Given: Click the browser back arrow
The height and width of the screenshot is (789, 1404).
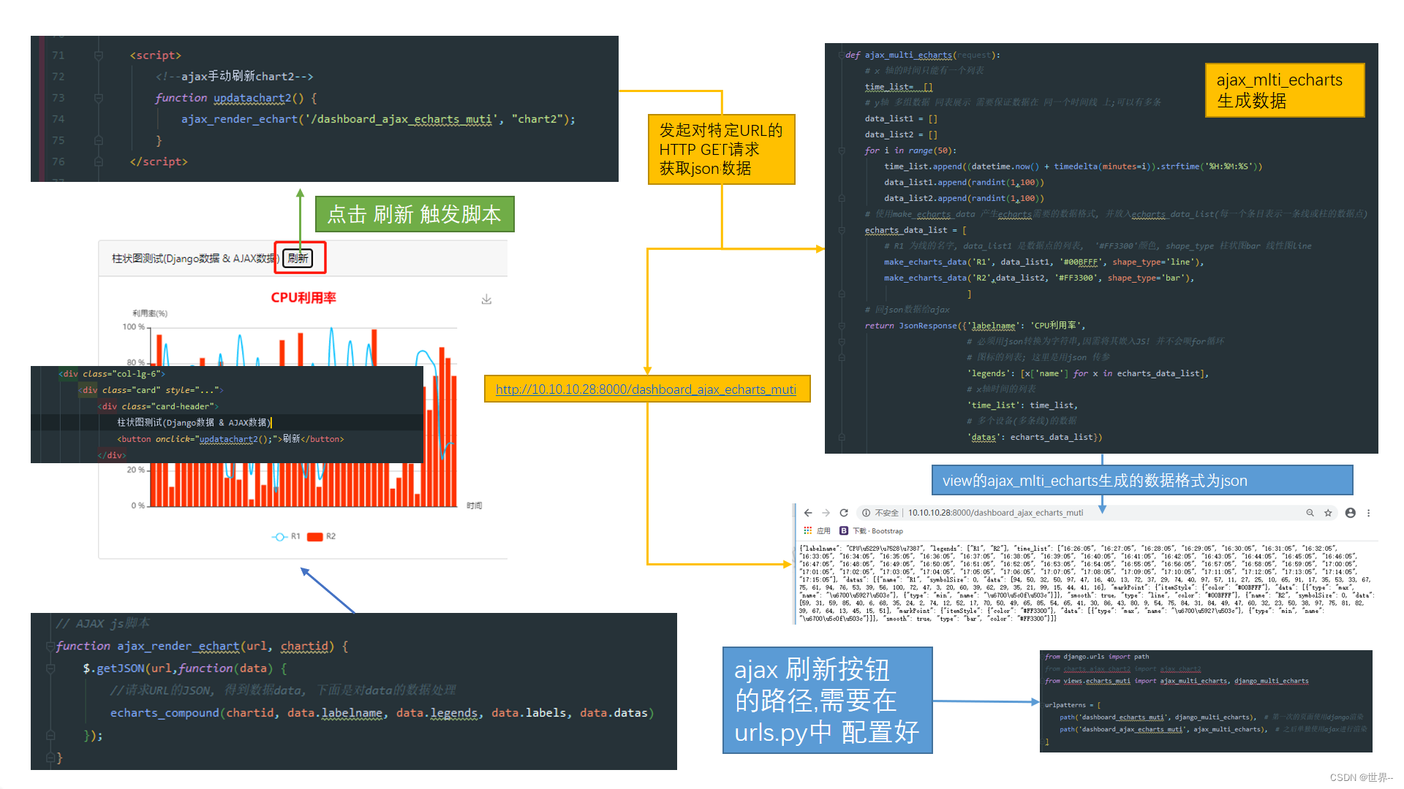Looking at the screenshot, I should click(x=808, y=513).
